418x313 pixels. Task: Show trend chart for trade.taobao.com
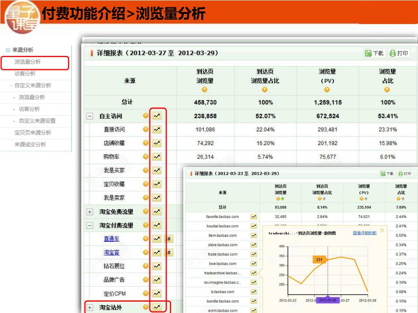coord(253,254)
